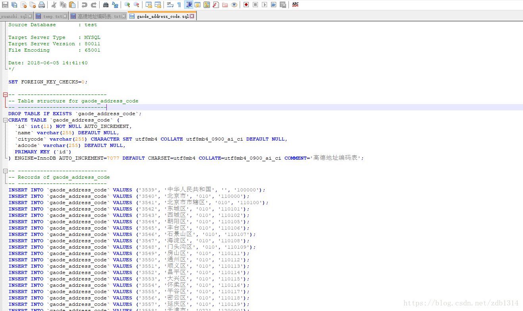Viewport: 523px width, 311px height.
Task: Click the Copy icon in the toolbar
Action: click(63, 5)
